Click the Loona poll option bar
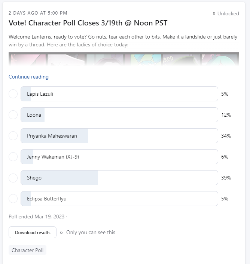The height and width of the screenshot is (264, 250). click(x=119, y=115)
